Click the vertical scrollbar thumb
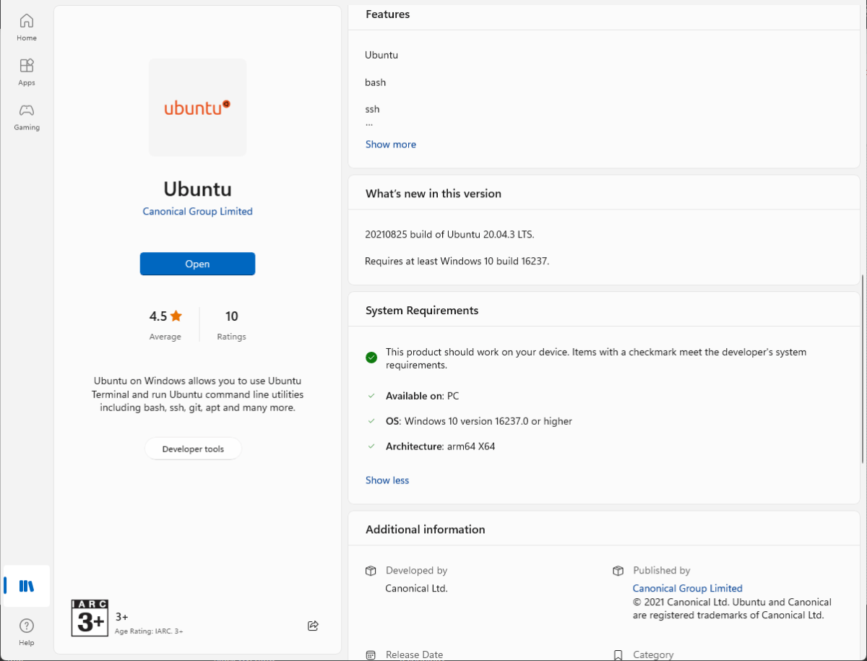The width and height of the screenshot is (867, 661). [x=863, y=368]
